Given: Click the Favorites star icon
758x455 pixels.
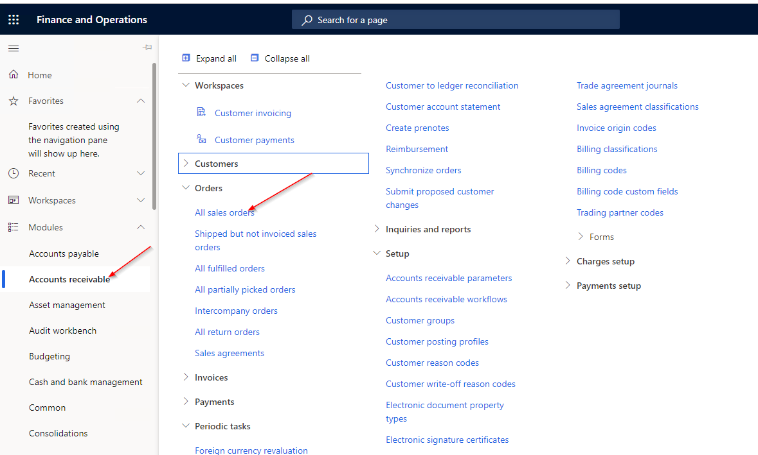Looking at the screenshot, I should pyautogui.click(x=14, y=101).
